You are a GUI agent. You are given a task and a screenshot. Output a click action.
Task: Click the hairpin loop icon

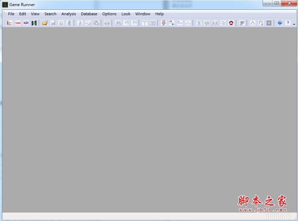click(x=261, y=23)
